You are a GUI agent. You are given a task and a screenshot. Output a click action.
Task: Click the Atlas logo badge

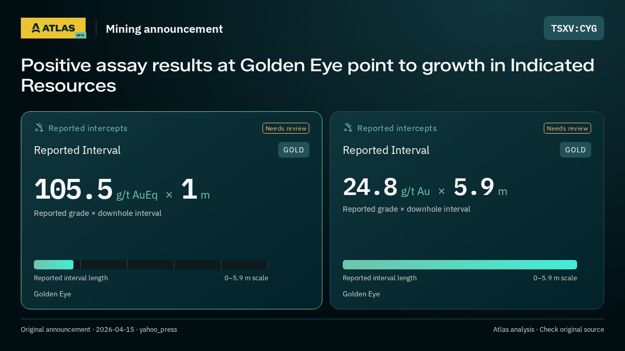tap(53, 28)
